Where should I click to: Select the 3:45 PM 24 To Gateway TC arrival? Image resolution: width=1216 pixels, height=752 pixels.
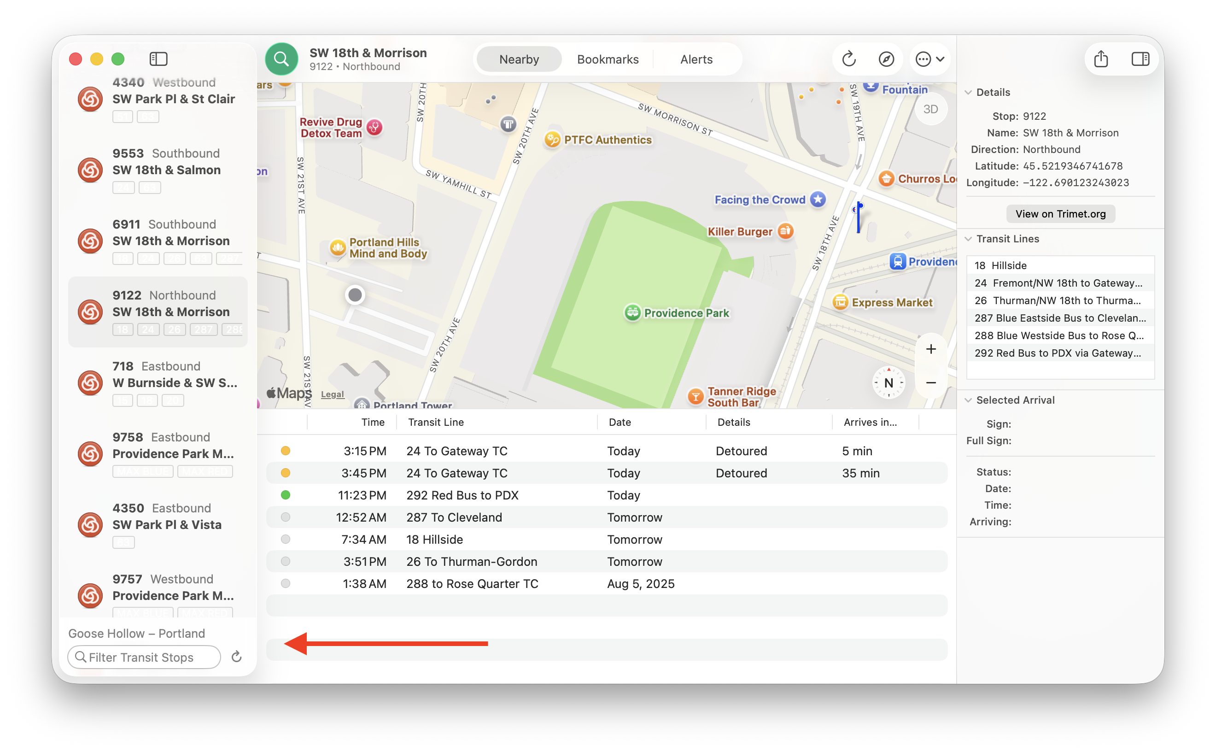click(x=607, y=473)
